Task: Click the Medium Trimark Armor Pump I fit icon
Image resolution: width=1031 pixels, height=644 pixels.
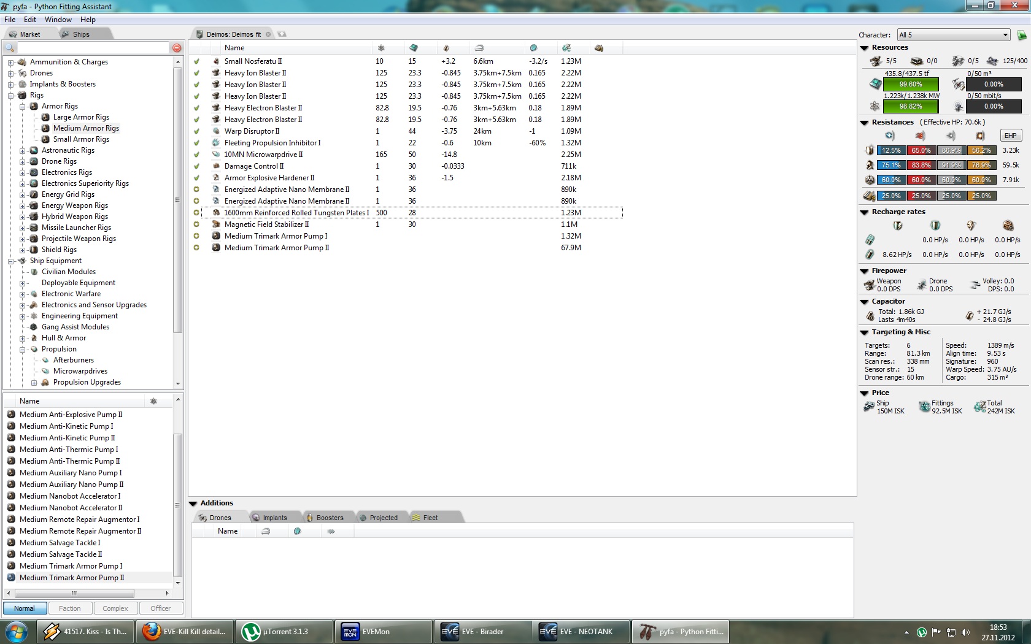Action: pos(216,236)
